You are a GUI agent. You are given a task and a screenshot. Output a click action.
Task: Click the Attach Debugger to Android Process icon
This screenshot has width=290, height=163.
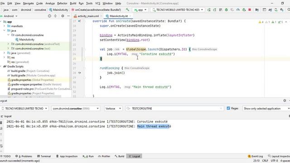pos(244,10)
